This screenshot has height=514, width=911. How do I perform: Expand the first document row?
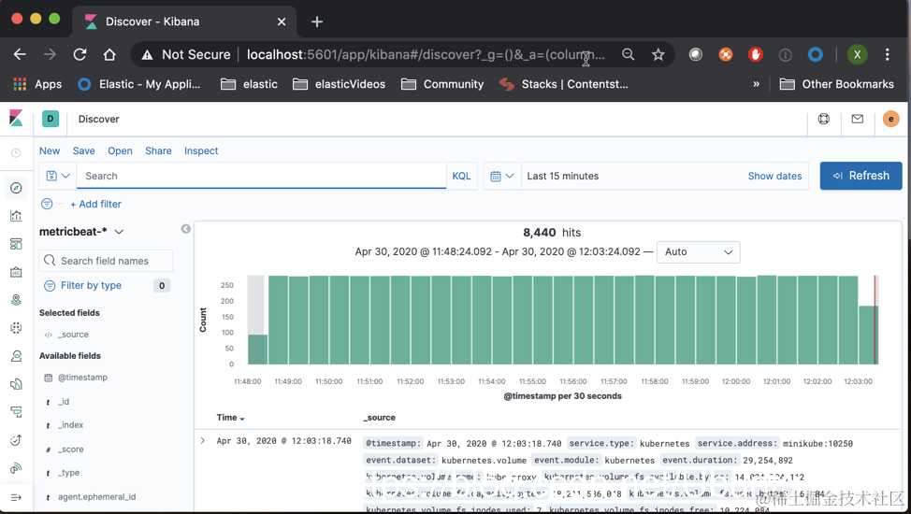point(203,441)
